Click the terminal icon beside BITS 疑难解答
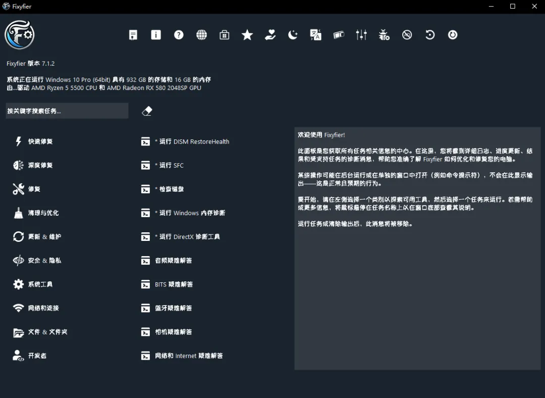Screen dimensions: 545x398 click(x=146, y=284)
